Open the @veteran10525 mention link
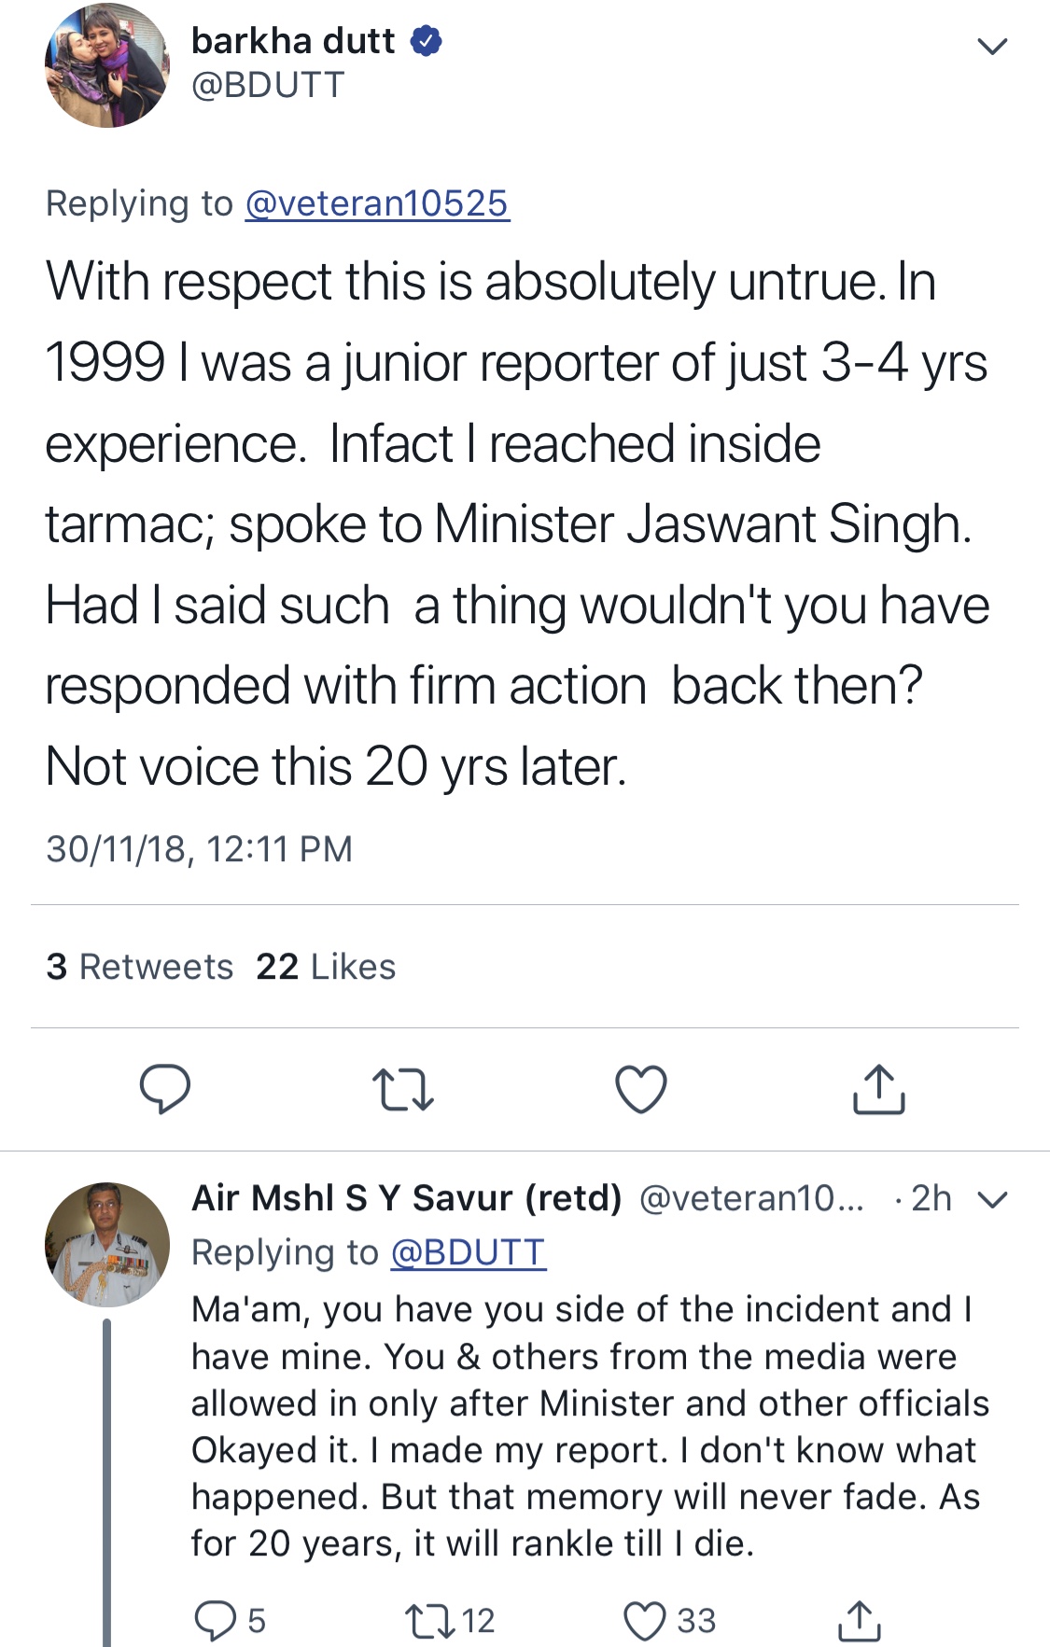 377,203
